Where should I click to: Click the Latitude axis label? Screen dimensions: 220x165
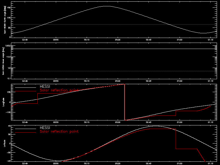pos(5,143)
